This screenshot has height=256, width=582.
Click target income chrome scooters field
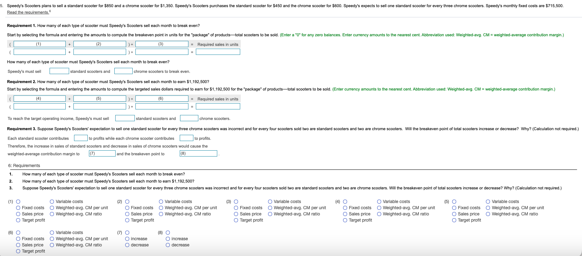point(189,118)
